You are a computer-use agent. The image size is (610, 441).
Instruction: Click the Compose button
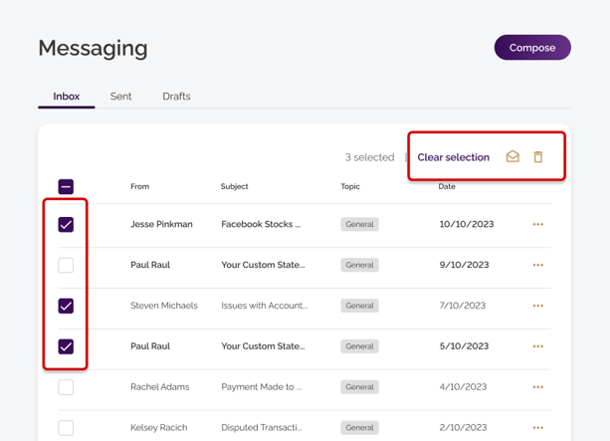(532, 48)
